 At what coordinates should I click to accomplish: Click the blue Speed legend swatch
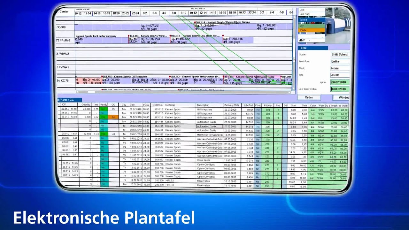point(312,20)
